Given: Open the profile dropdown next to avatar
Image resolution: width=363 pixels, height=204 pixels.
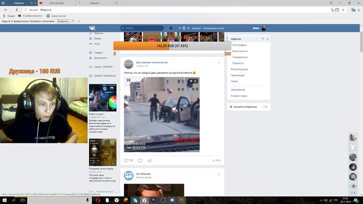Looking at the screenshot, I should [x=268, y=28].
